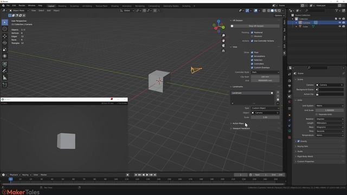Jump to the timeline start frame
The height and width of the screenshot is (195, 347).
pos(136,175)
